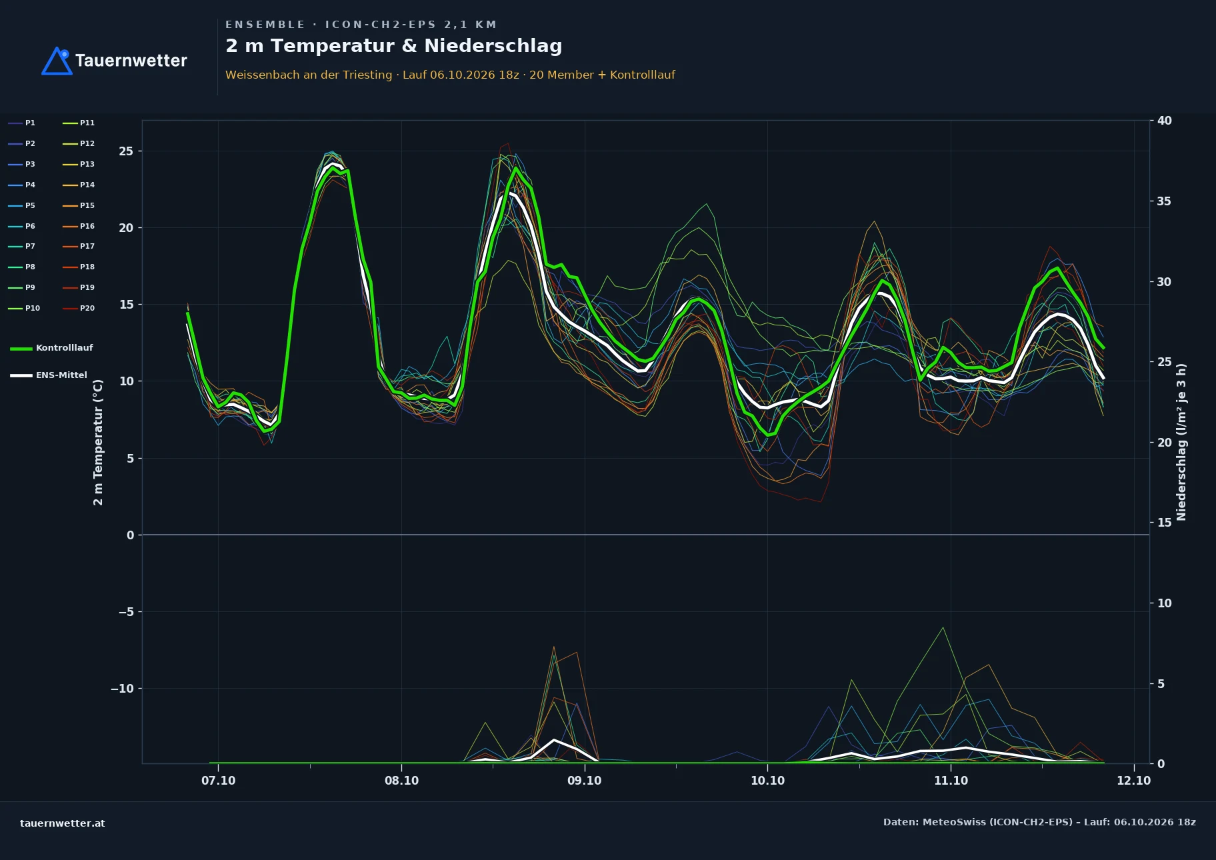
Task: Click legend entry P2
Action: coord(22,144)
